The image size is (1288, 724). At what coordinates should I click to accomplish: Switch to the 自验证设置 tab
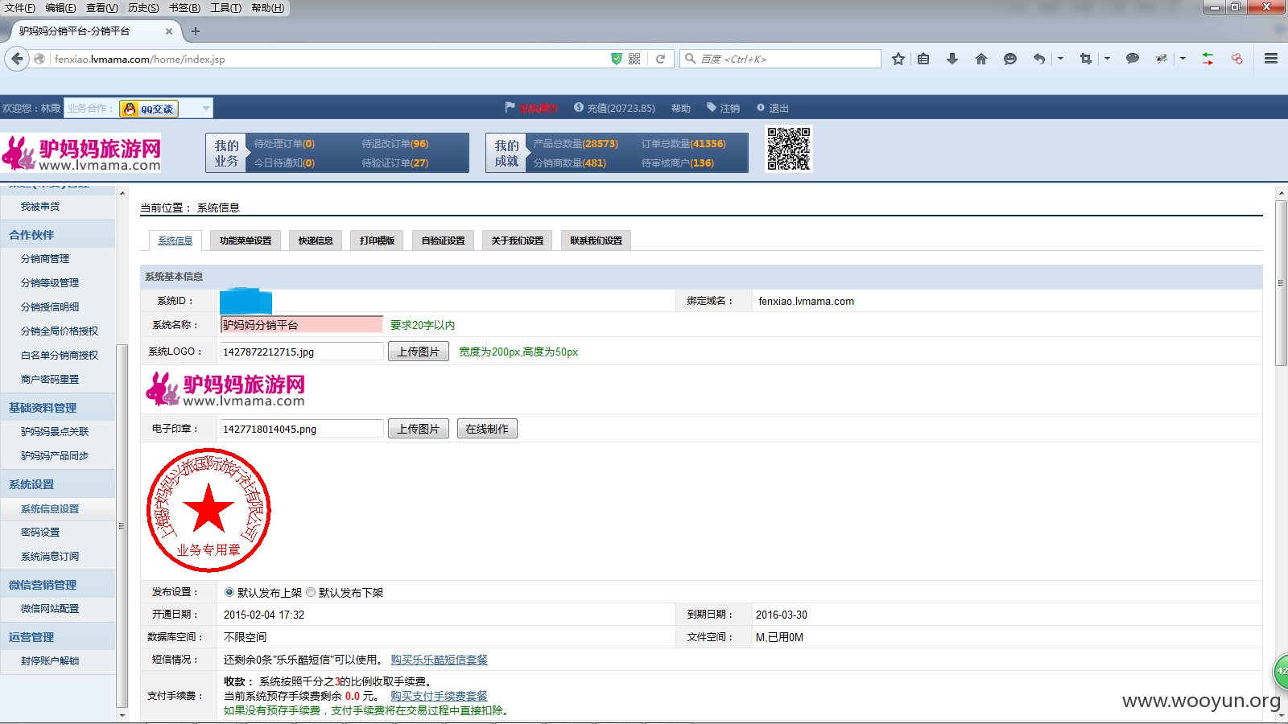tap(443, 241)
